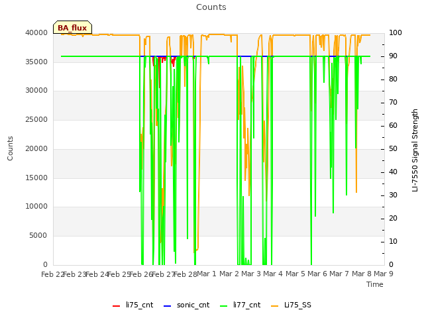The image size is (424, 318).
Task: Click the Mar 1 date tick
Action: 207,274
